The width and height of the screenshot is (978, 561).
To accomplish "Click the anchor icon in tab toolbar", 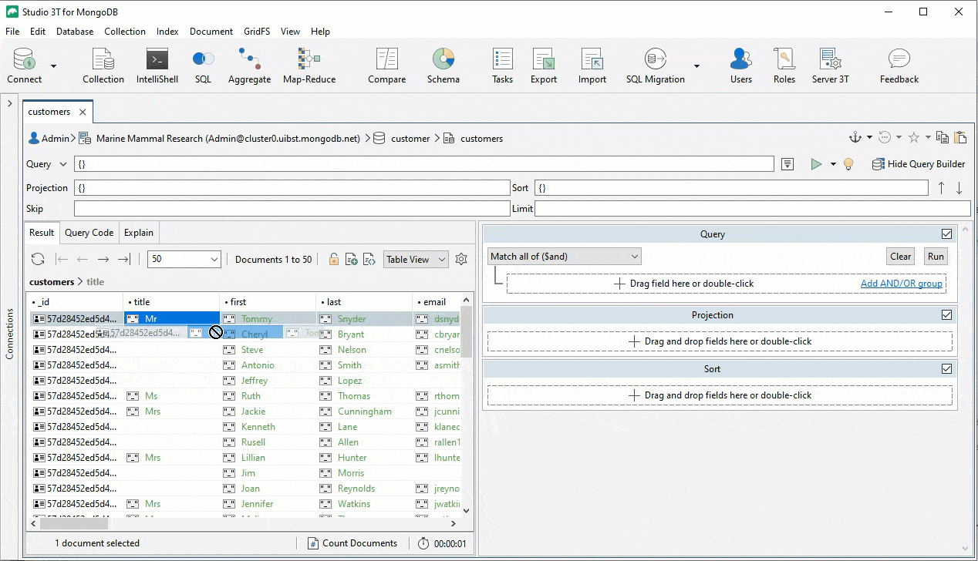I will pyautogui.click(x=855, y=137).
